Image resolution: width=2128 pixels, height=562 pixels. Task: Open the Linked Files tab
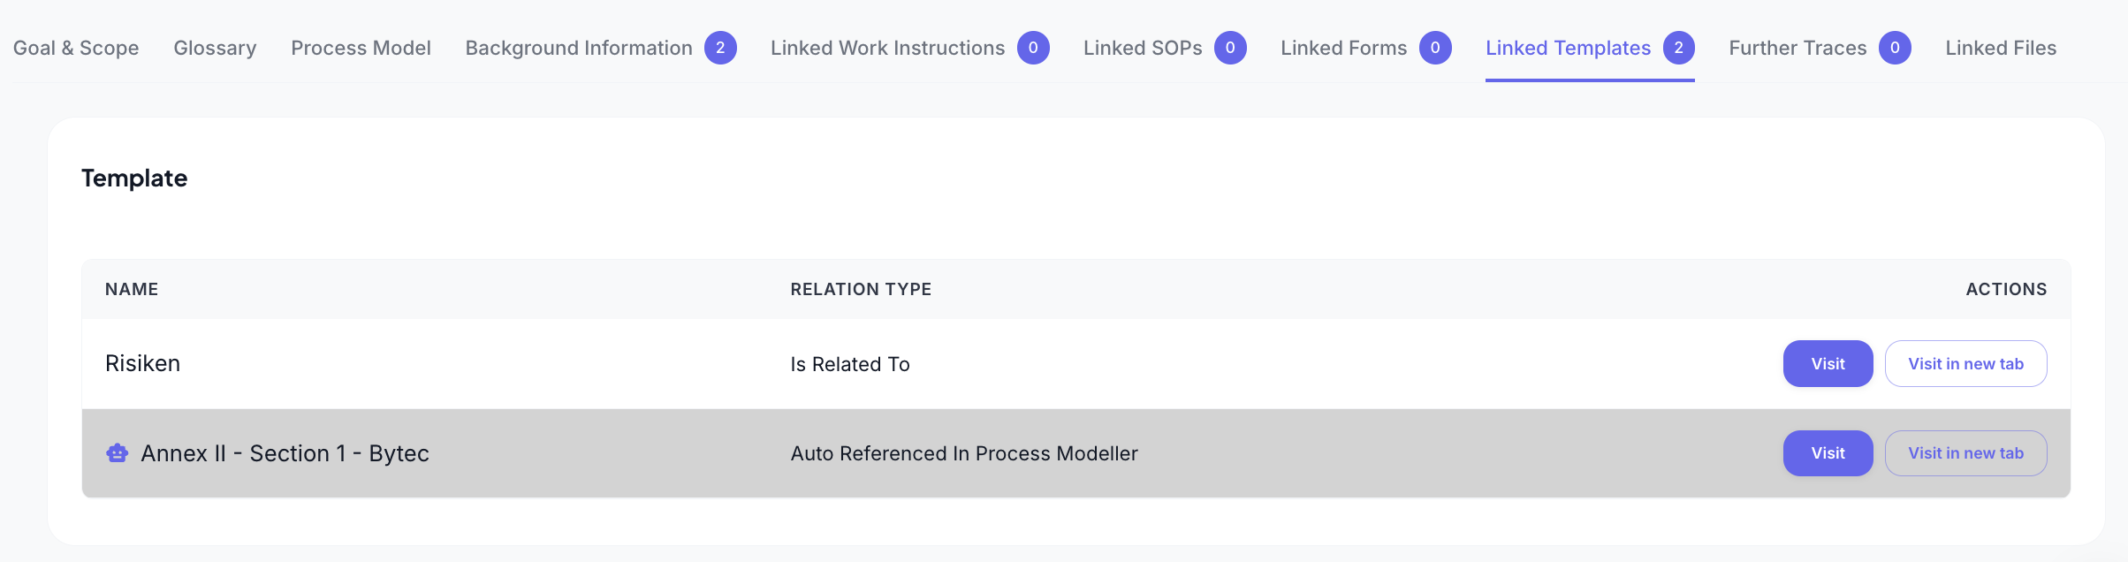2000,48
